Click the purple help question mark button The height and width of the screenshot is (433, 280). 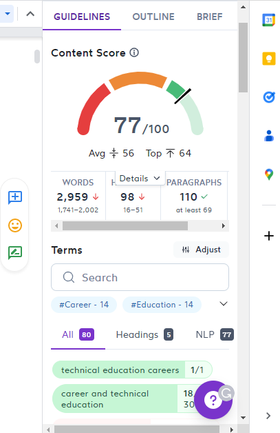pos(213,400)
